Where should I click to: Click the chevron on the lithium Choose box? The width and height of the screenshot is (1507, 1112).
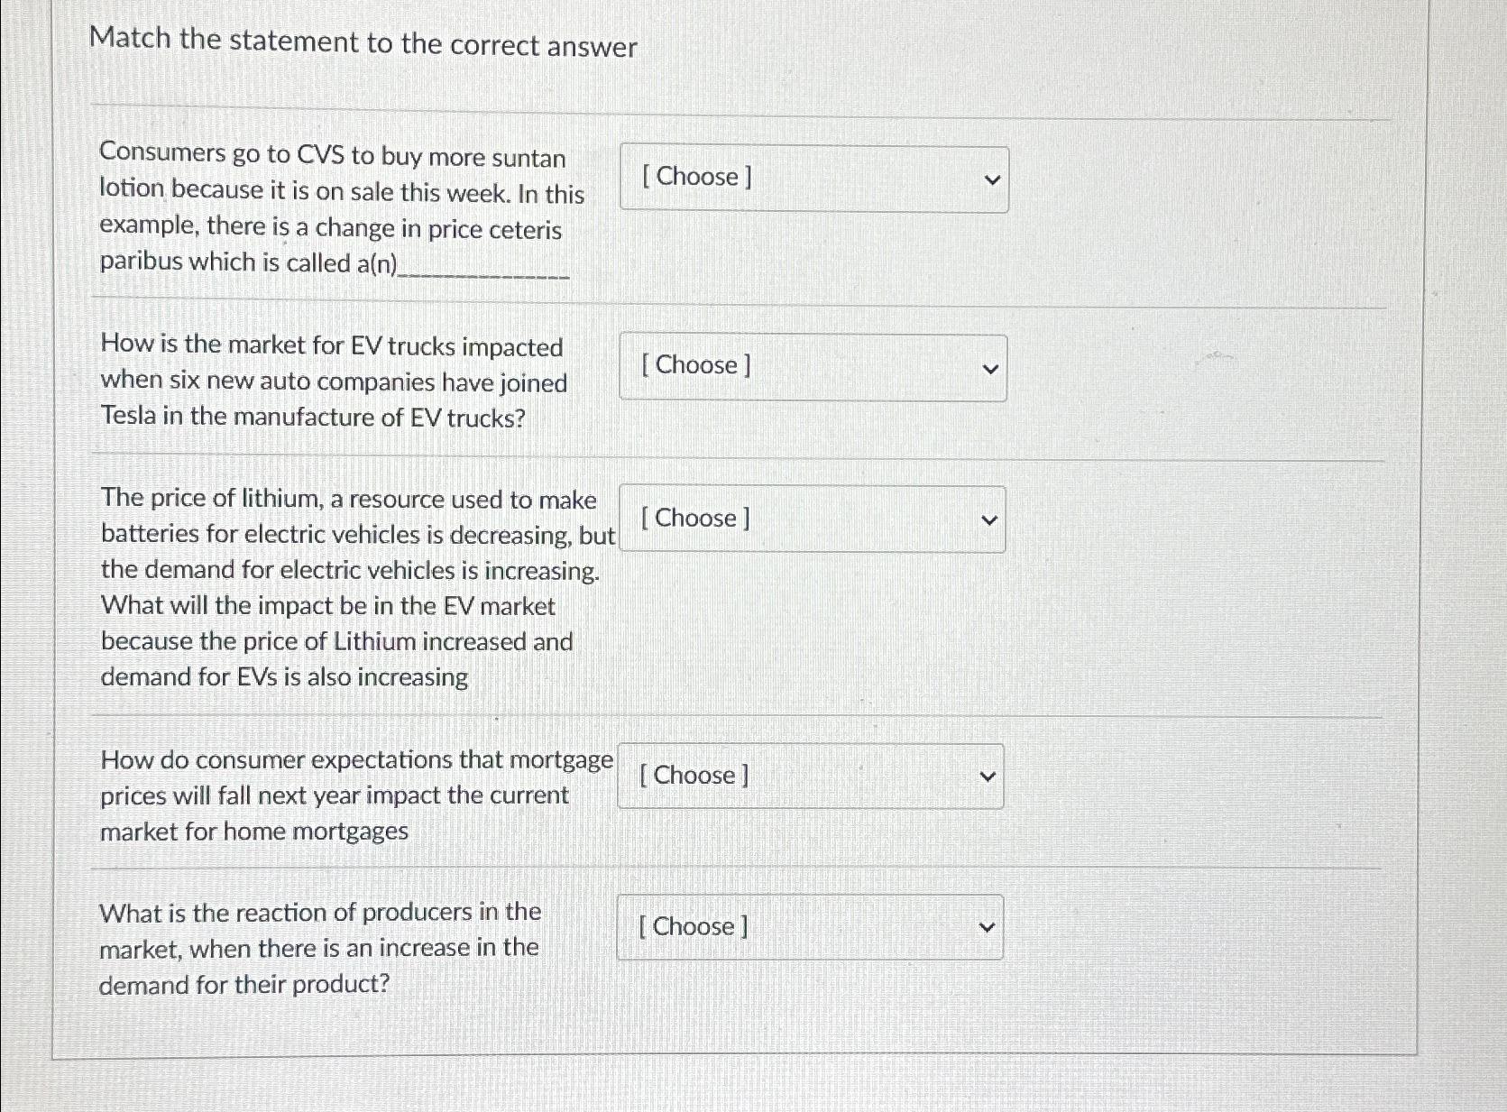[x=989, y=520]
